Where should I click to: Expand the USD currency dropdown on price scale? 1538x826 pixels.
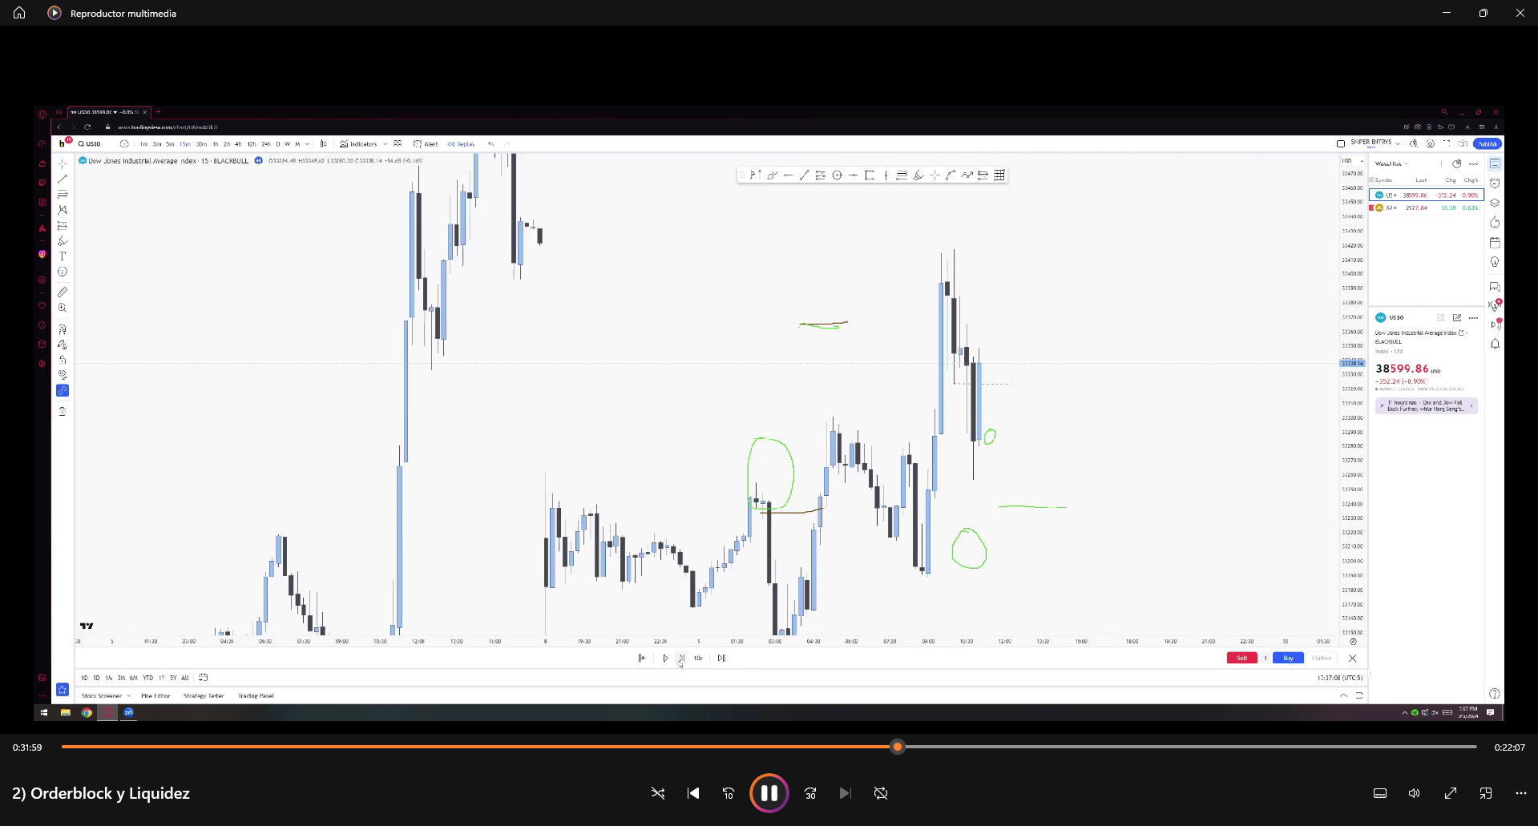(x=1352, y=161)
